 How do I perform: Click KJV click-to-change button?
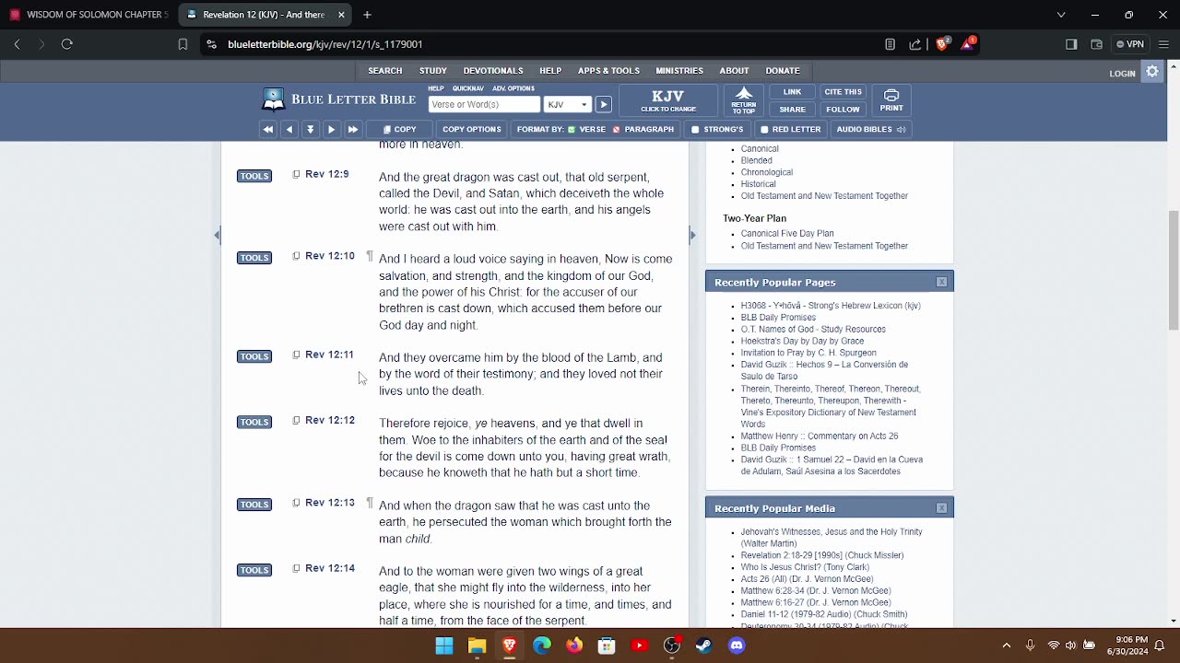(668, 100)
